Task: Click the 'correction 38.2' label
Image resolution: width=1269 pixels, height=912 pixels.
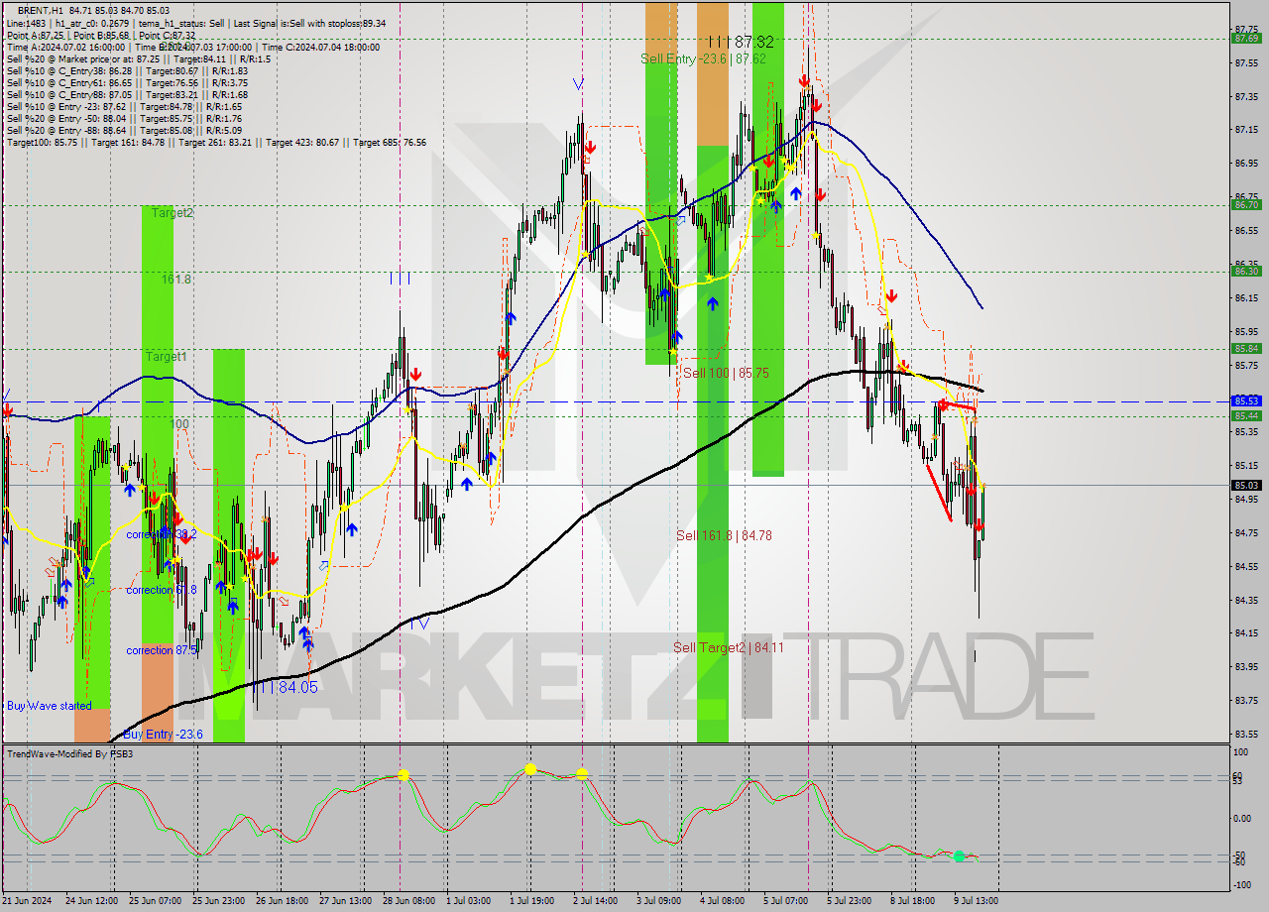Action: click(x=162, y=533)
